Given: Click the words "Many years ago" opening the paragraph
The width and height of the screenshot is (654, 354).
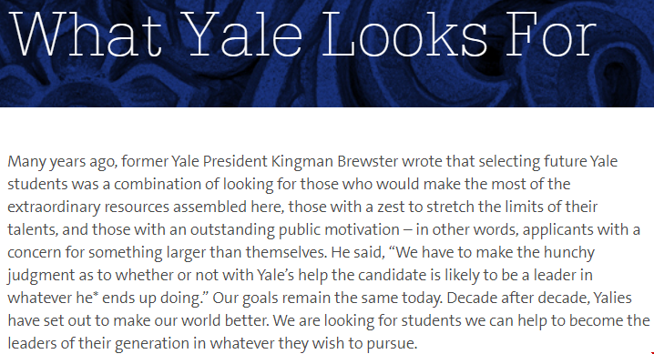Looking at the screenshot, I should pos(62,162).
